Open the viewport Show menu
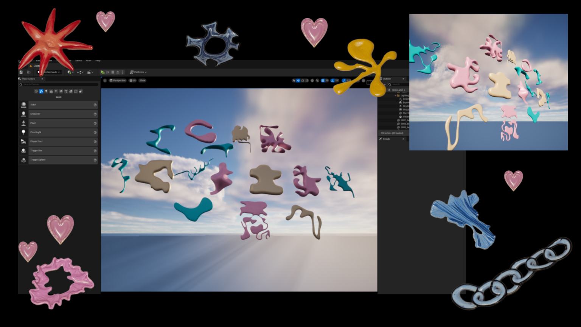This screenshot has width=581, height=327. [142, 80]
